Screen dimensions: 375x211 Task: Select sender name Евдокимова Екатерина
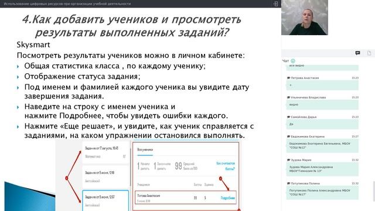coord(308,137)
